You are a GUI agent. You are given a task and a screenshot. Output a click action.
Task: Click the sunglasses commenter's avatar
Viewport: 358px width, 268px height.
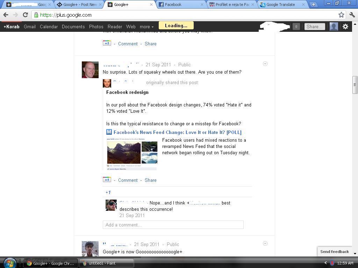tap(111, 205)
